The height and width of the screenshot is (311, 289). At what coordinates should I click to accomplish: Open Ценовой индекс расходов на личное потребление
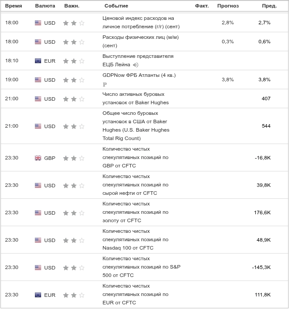138,19
